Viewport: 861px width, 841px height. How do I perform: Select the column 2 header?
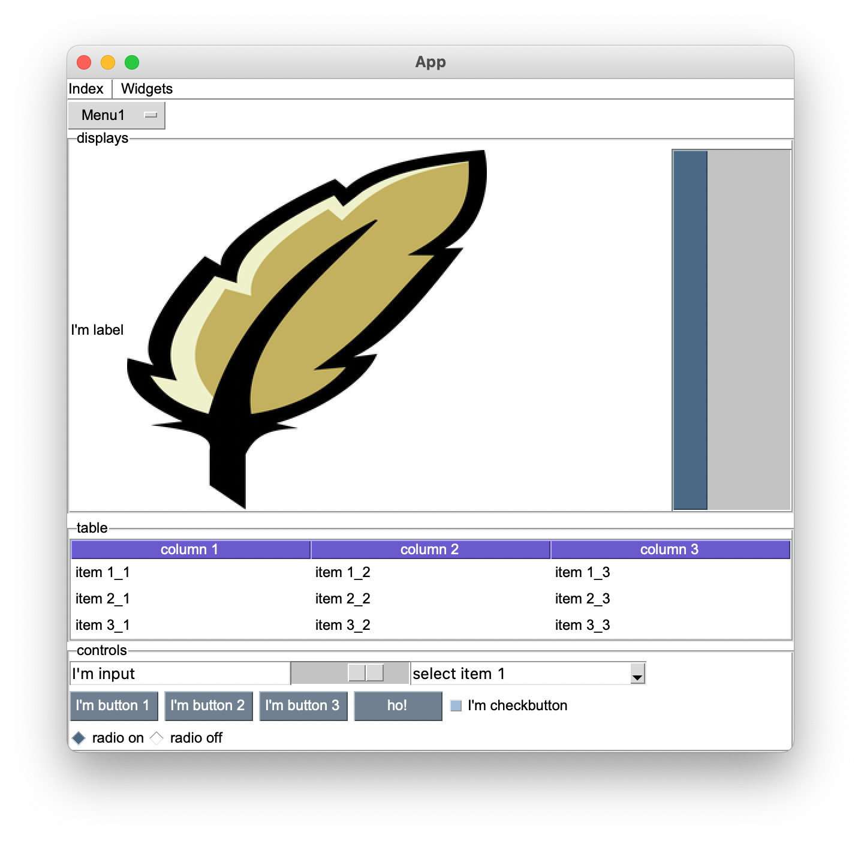pos(430,549)
